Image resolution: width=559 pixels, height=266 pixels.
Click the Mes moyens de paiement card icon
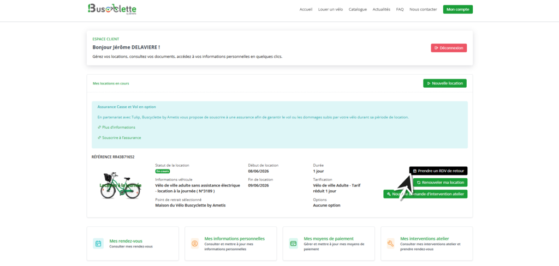tap(293, 244)
